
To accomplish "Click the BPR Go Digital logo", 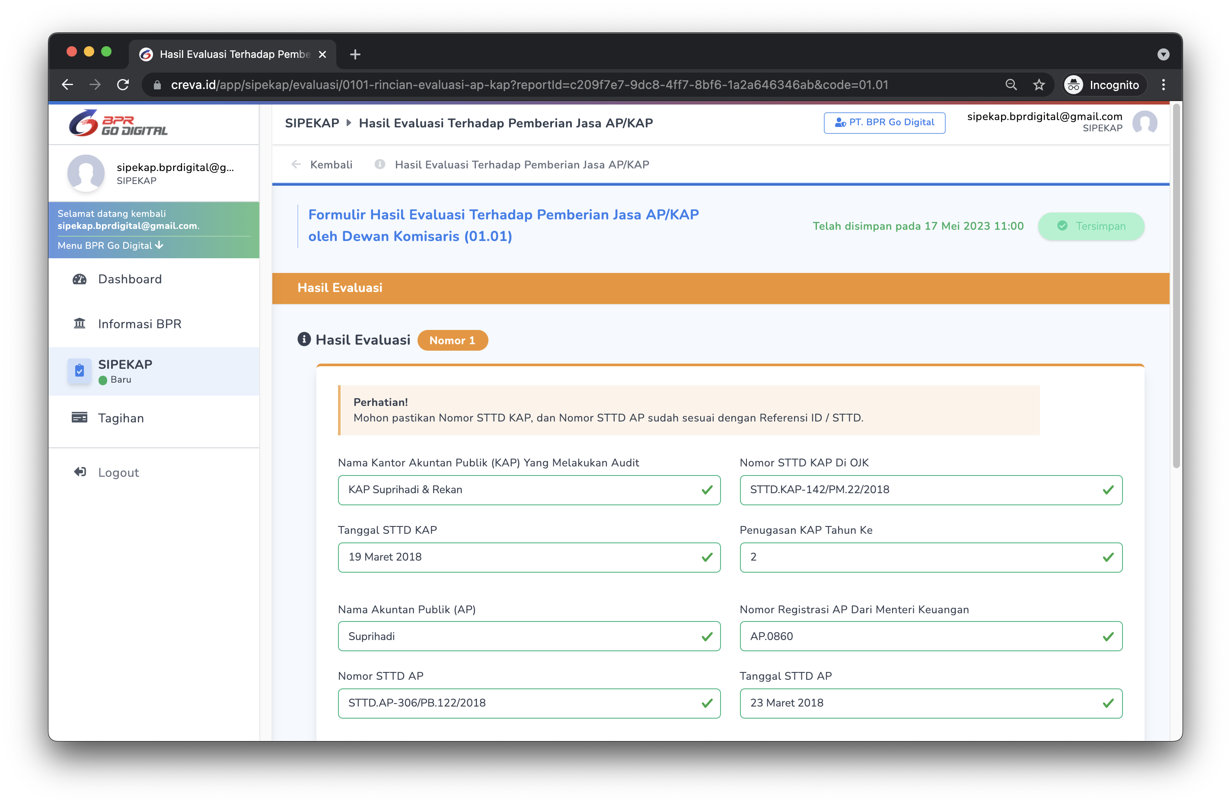I will 118,123.
